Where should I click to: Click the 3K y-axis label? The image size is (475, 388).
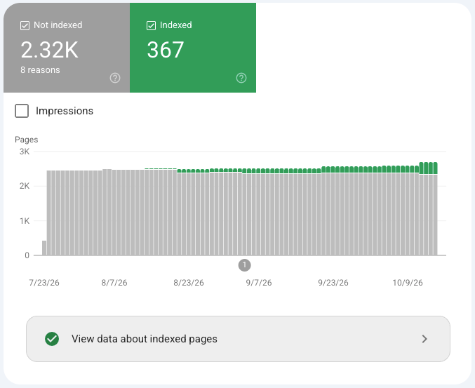tap(25, 152)
